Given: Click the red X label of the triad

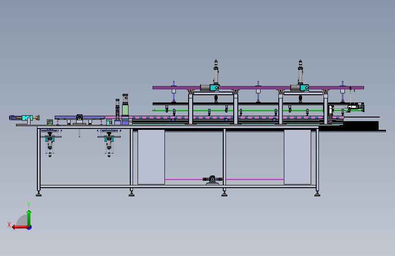Looking at the screenshot, I should coord(9,225).
